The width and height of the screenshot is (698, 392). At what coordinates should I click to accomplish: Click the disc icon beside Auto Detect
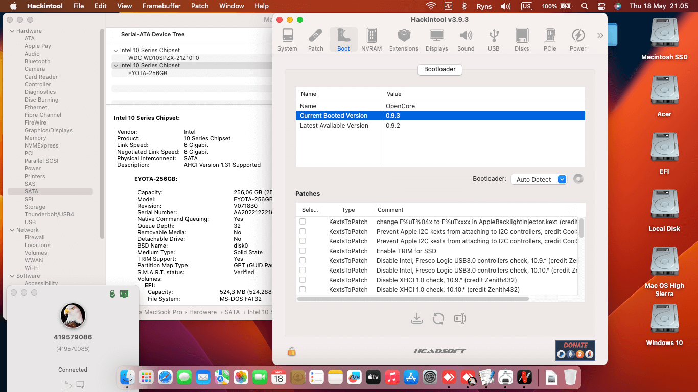[578, 179]
